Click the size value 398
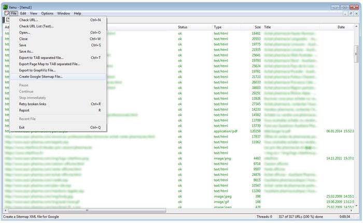Viewport: 363px width, 223px height. tap(258, 197)
